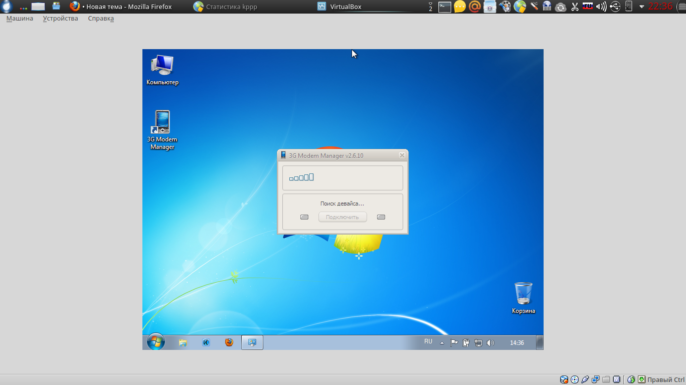This screenshot has height=385, width=686.
Task: Click the Show desktop button in Windows taskbar
Action: point(540,342)
